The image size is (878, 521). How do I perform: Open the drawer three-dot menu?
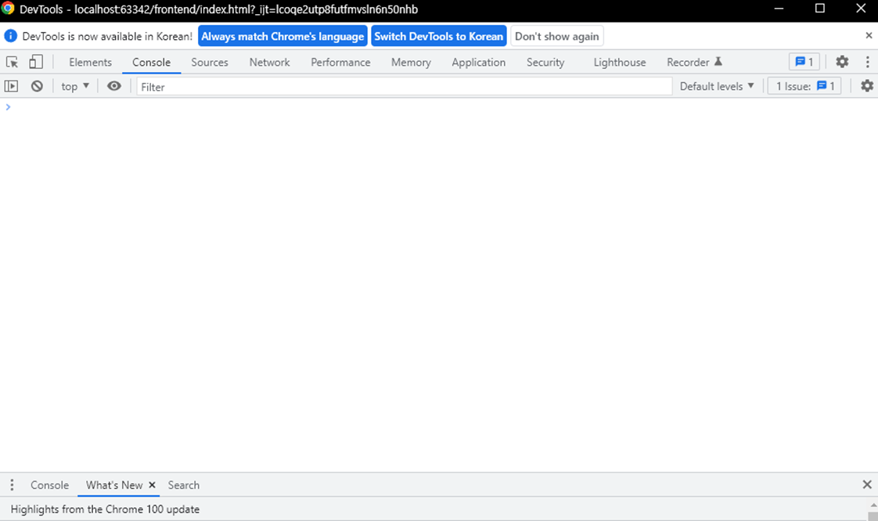(x=12, y=485)
